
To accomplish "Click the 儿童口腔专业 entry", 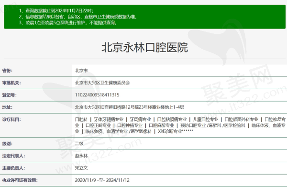I will (x=206, y=120).
